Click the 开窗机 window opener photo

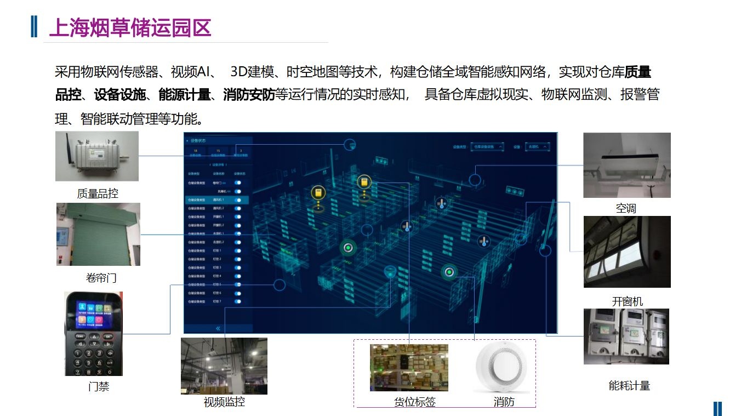point(627,252)
